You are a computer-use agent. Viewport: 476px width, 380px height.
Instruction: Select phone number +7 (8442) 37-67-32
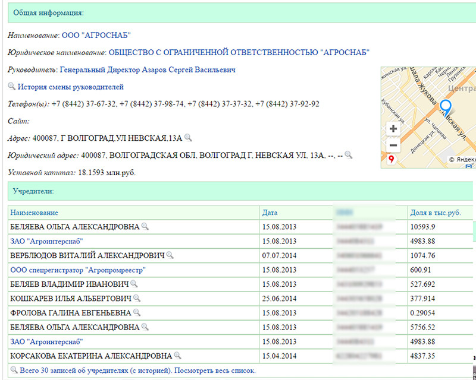83,104
